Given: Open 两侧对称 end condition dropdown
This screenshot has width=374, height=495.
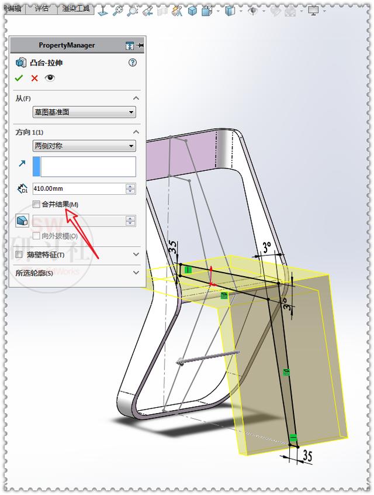Looking at the screenshot, I should (x=84, y=146).
